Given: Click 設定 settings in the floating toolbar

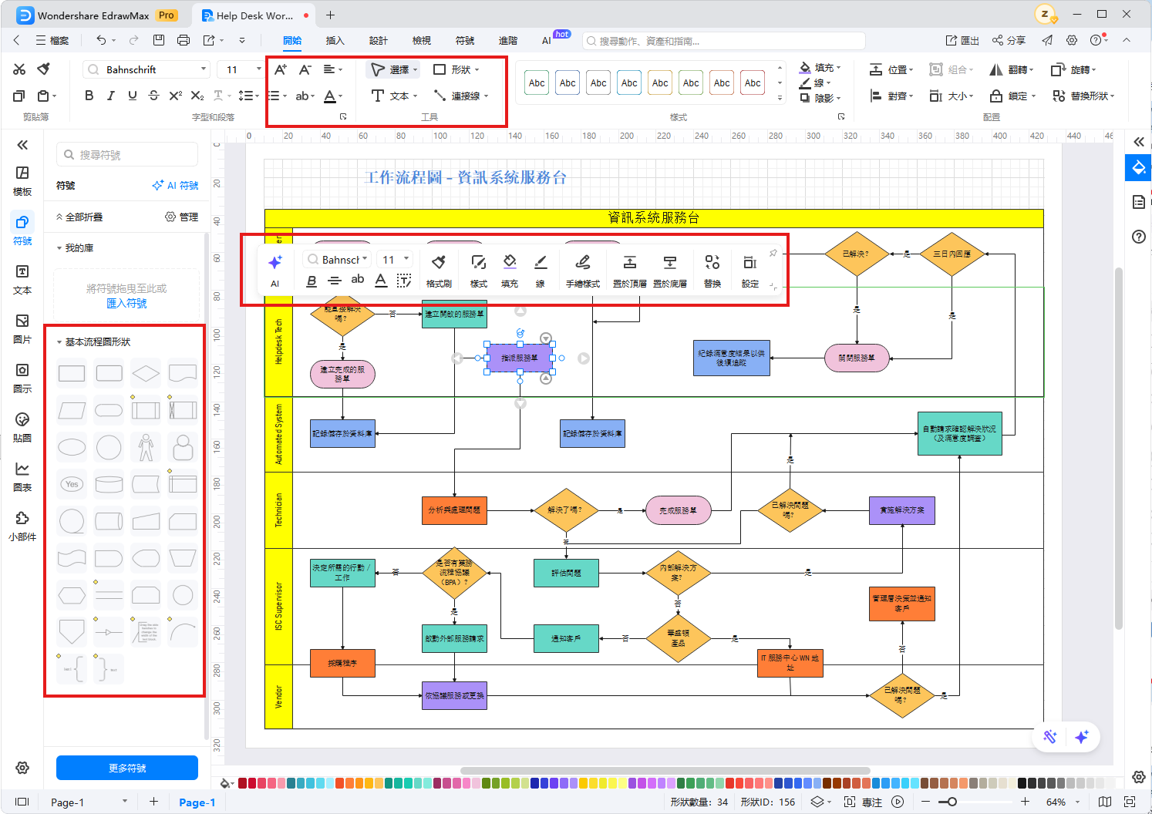Looking at the screenshot, I should [750, 271].
